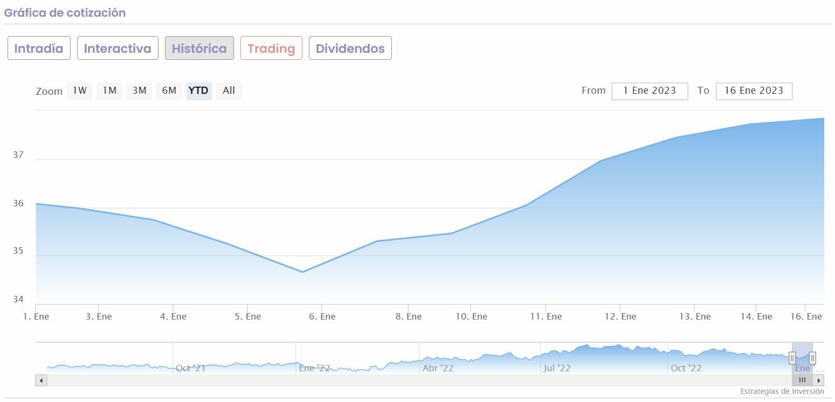Set zoom range to 3M

(139, 91)
